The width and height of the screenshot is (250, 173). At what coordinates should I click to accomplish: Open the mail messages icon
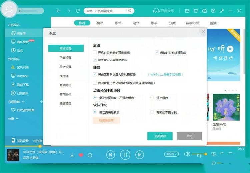coord(187,11)
